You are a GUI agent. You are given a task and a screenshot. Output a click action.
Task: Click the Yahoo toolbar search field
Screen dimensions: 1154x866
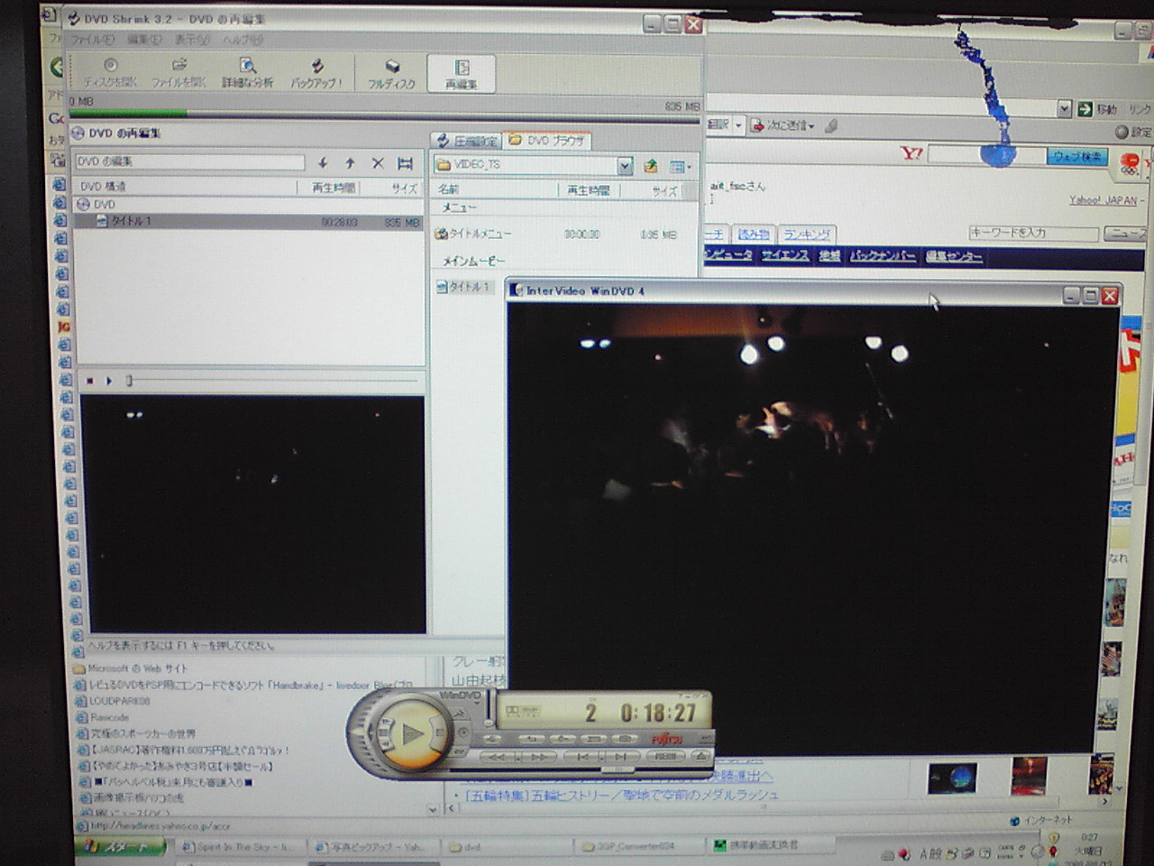click(986, 155)
